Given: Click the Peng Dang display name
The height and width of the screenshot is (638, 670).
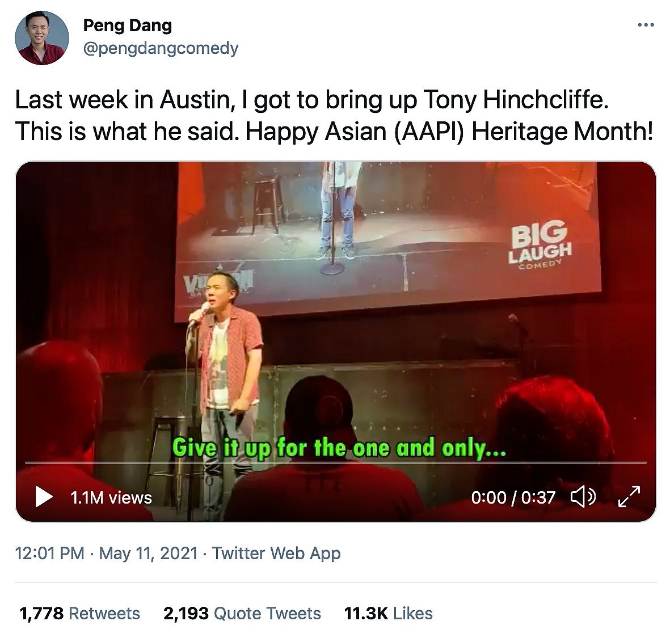Looking at the screenshot, I should coord(127,26).
